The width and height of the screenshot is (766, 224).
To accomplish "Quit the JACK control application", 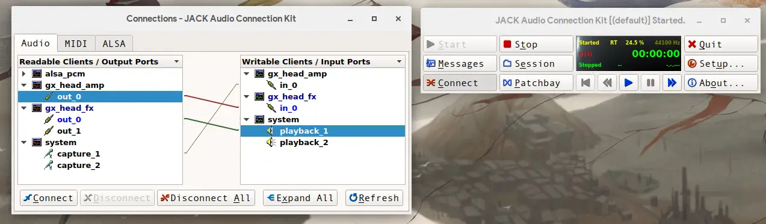I will [x=721, y=44].
